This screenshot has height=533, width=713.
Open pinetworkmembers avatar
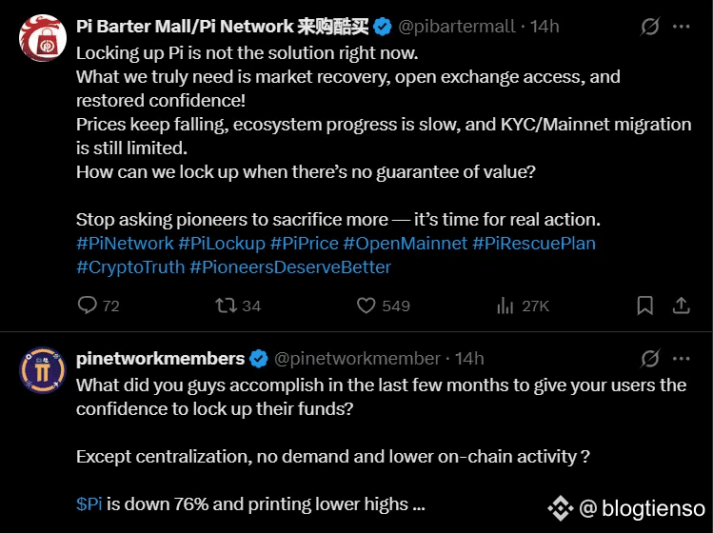click(43, 370)
